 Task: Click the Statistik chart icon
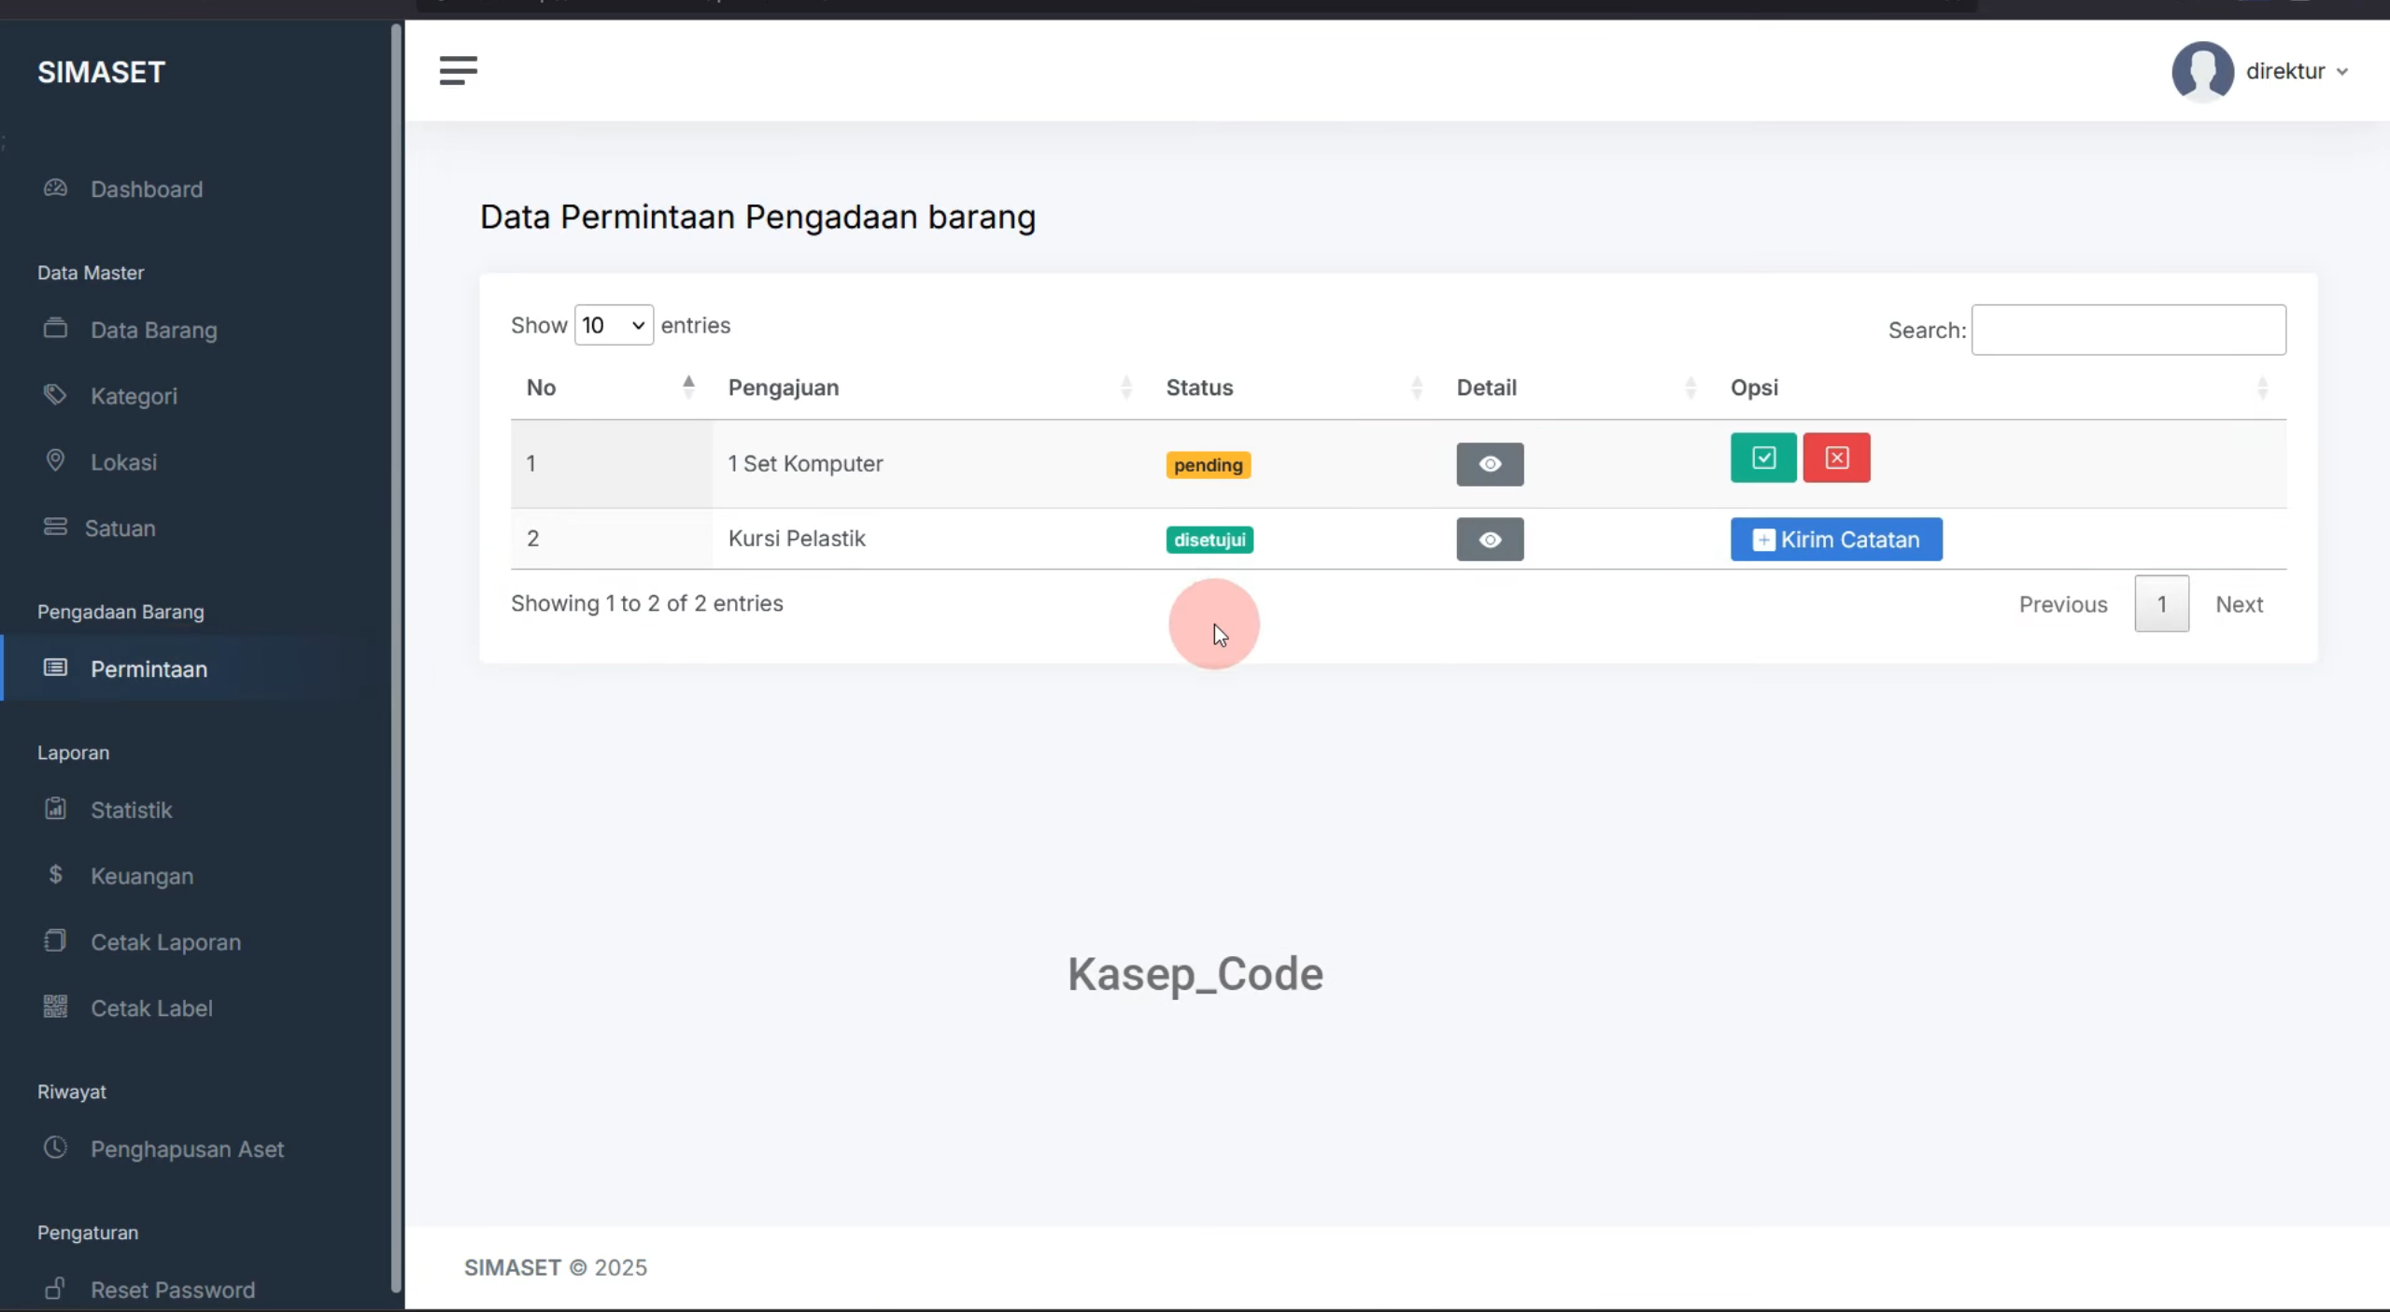coord(55,809)
